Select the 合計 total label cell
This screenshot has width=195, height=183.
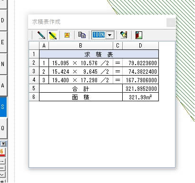[81, 88]
